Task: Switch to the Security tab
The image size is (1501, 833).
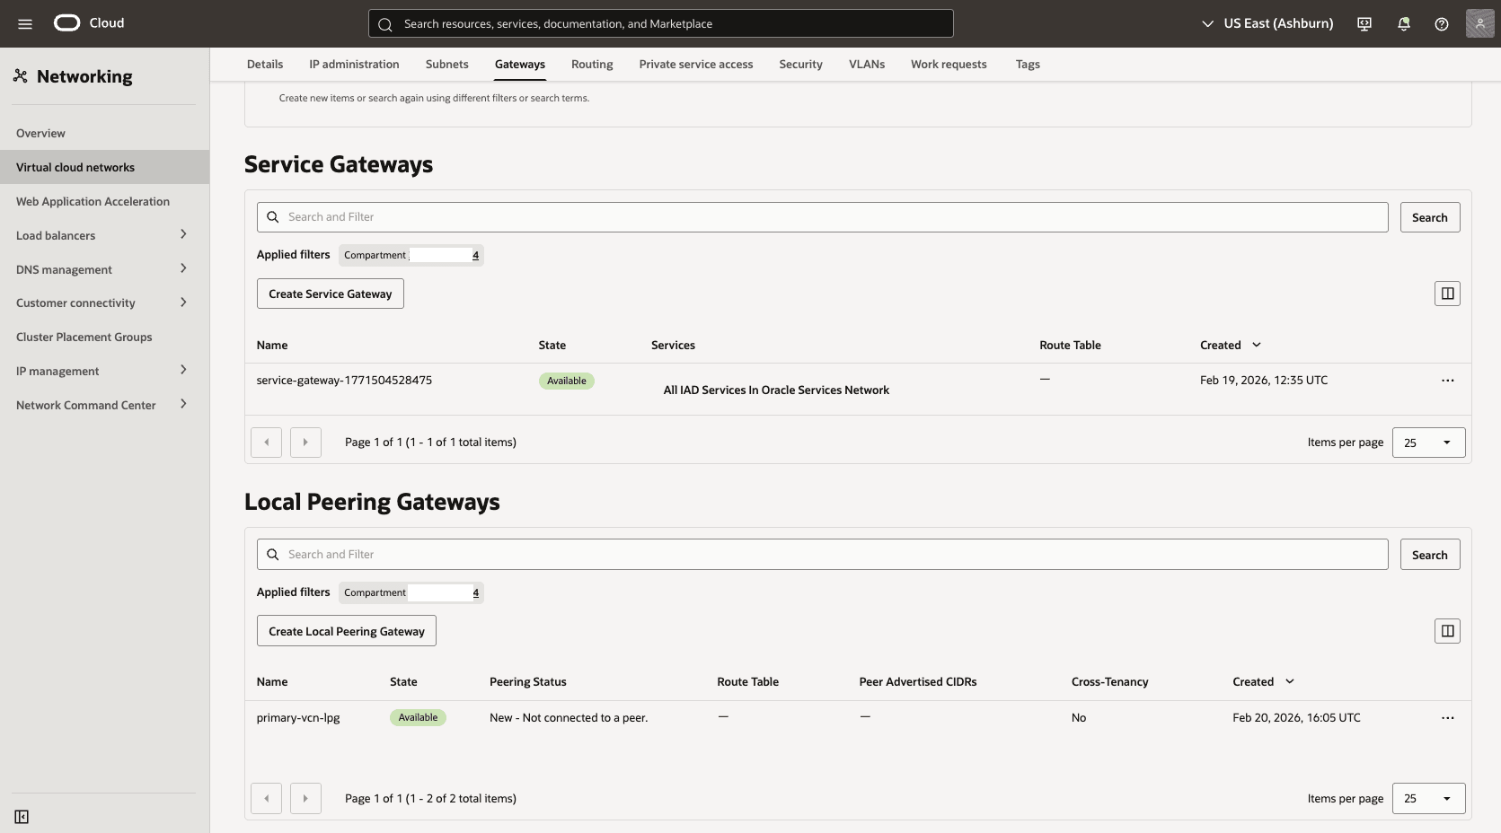Action: point(799,64)
